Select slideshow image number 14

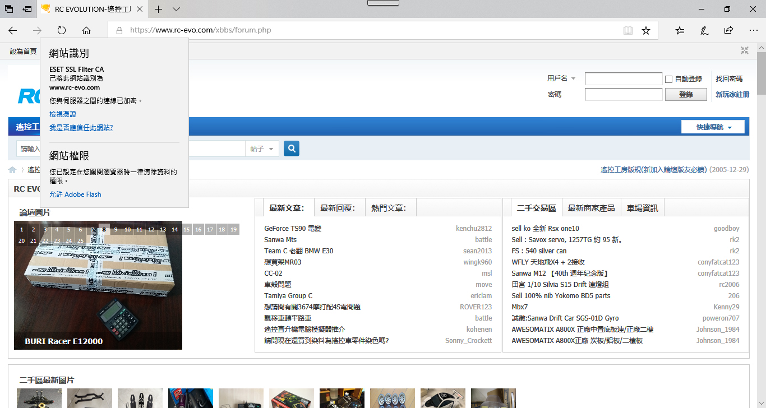(x=175, y=229)
